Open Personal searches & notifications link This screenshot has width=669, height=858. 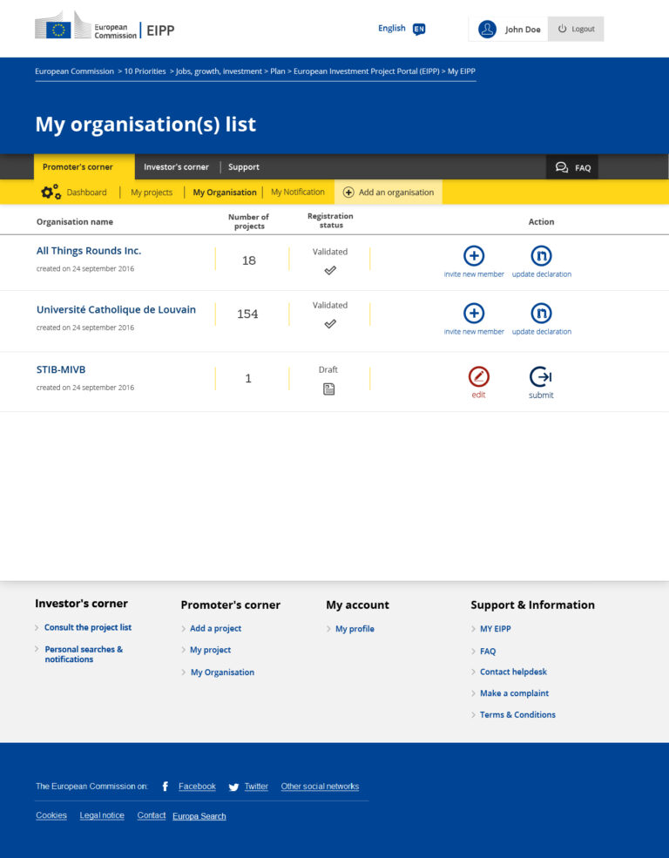tap(84, 654)
